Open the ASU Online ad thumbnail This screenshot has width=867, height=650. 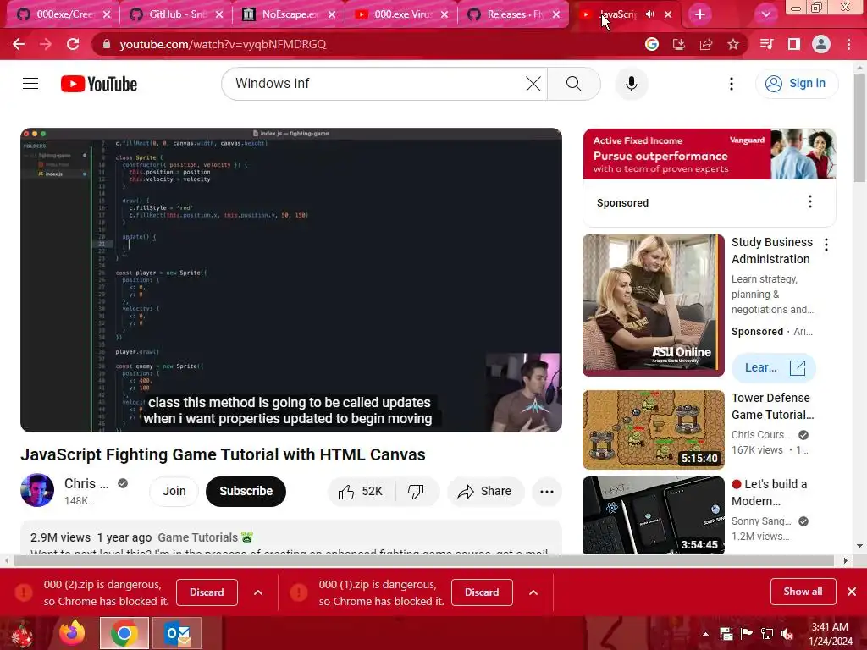pyautogui.click(x=654, y=306)
